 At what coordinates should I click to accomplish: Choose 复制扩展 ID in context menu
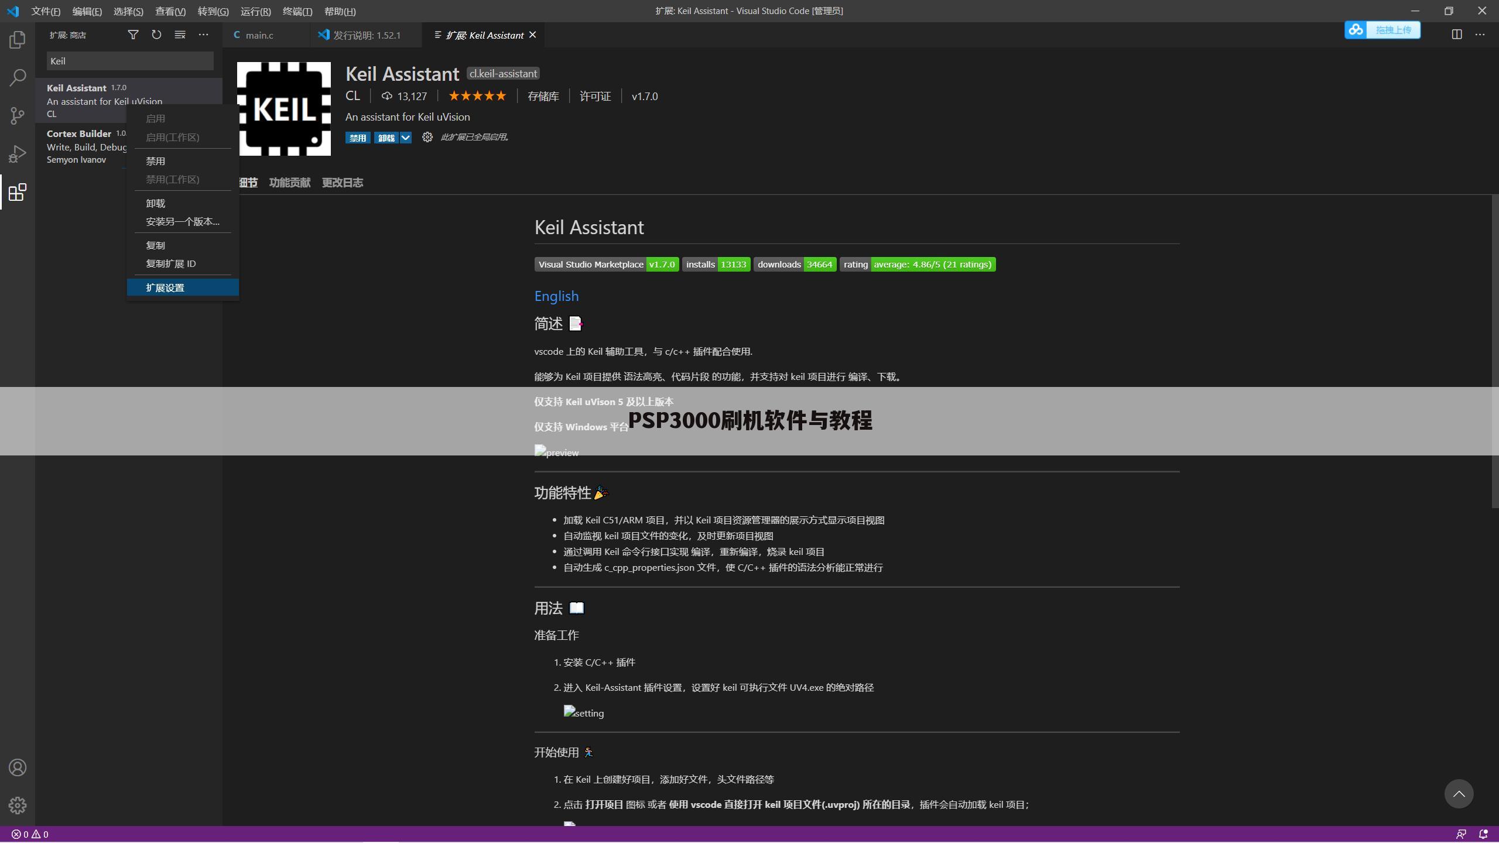pyautogui.click(x=183, y=263)
